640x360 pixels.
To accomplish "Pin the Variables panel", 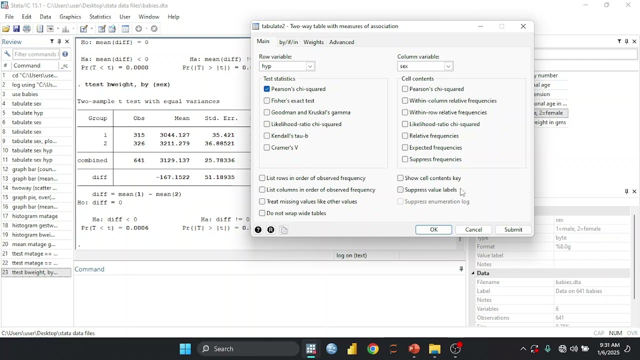I will 627,42.
